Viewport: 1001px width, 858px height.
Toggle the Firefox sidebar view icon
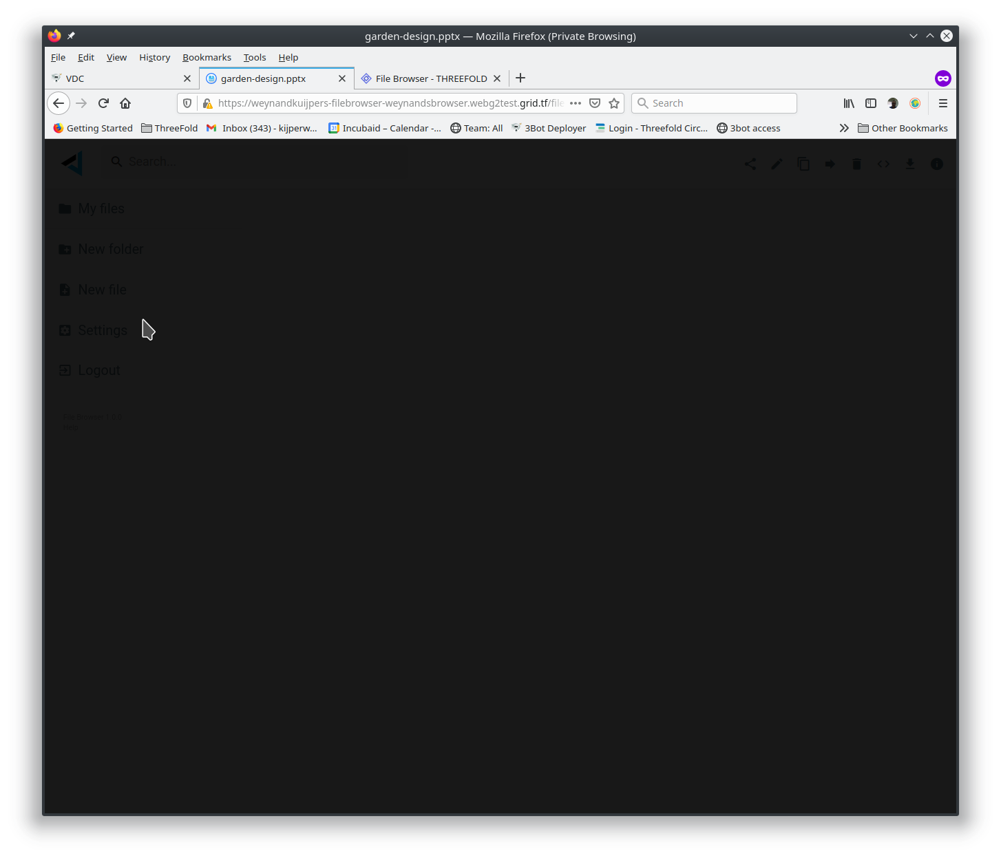871,103
